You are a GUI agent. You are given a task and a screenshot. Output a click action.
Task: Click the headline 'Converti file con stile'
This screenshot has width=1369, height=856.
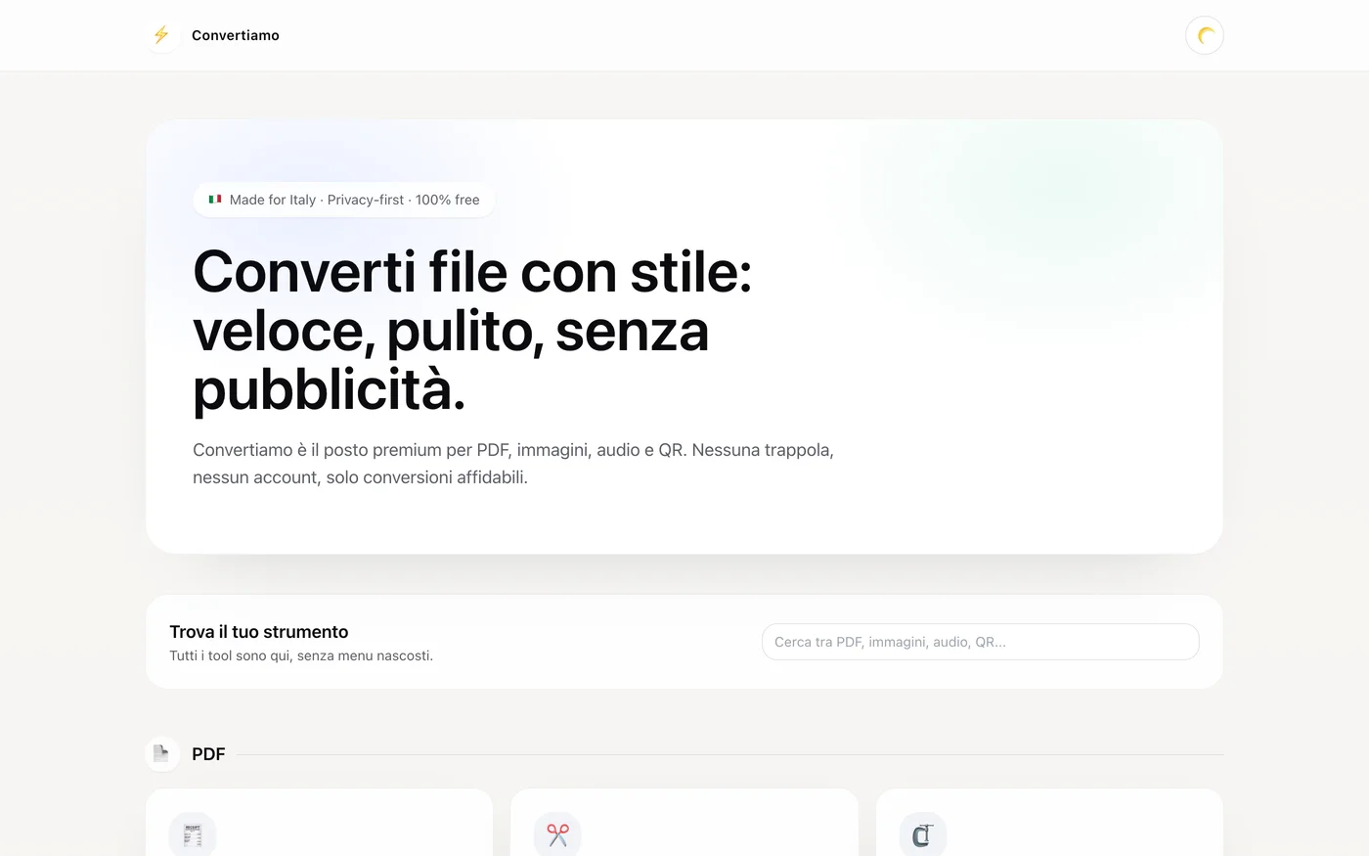(472, 331)
